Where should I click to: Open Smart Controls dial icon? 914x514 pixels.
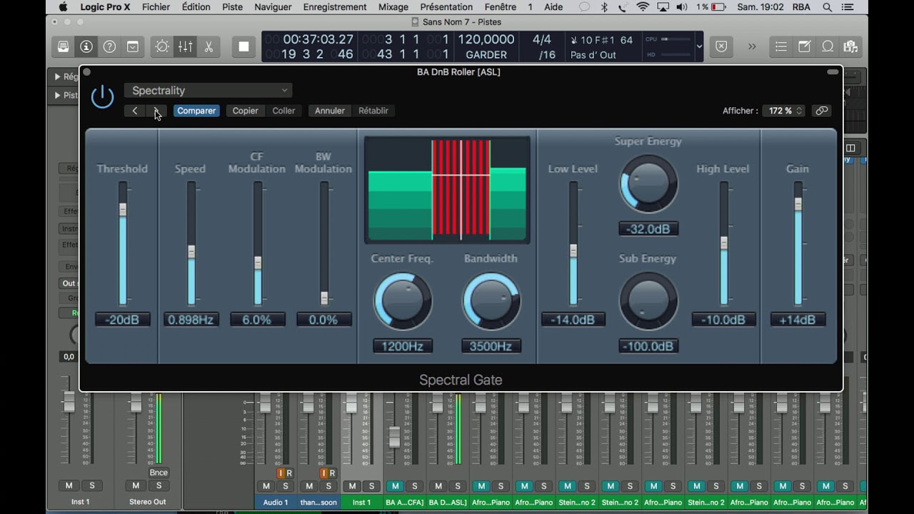click(162, 46)
